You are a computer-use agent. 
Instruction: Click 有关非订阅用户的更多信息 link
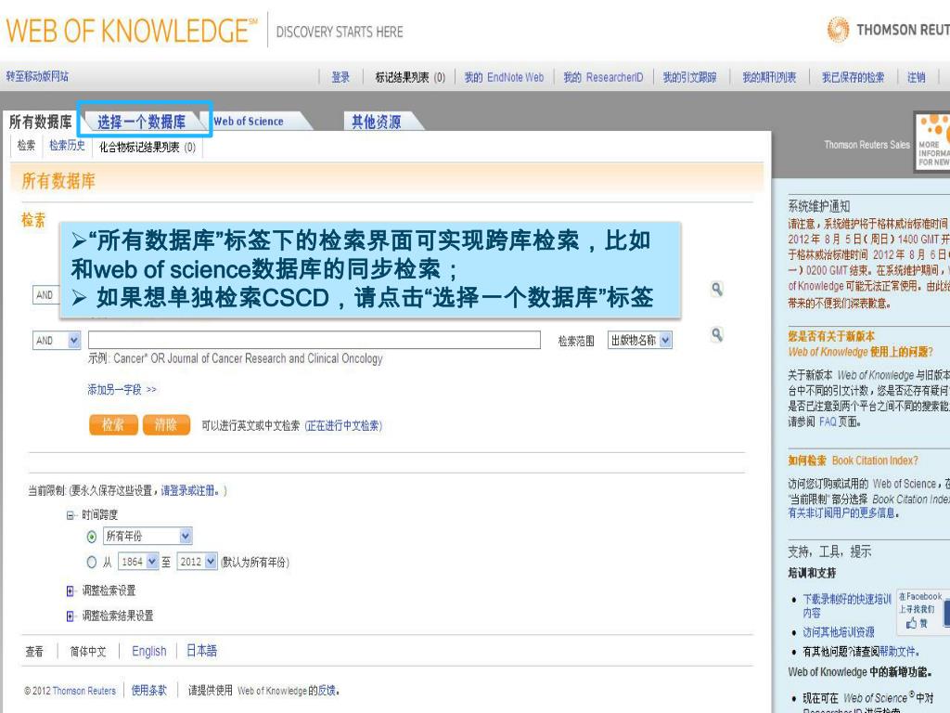(841, 512)
